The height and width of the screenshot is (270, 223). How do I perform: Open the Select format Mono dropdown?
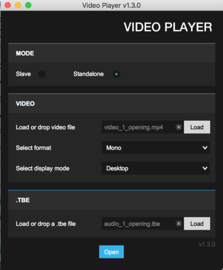156,148
